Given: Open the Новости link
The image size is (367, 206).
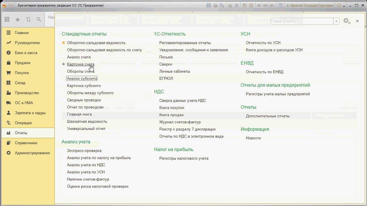Looking at the screenshot, I should click(x=253, y=138).
